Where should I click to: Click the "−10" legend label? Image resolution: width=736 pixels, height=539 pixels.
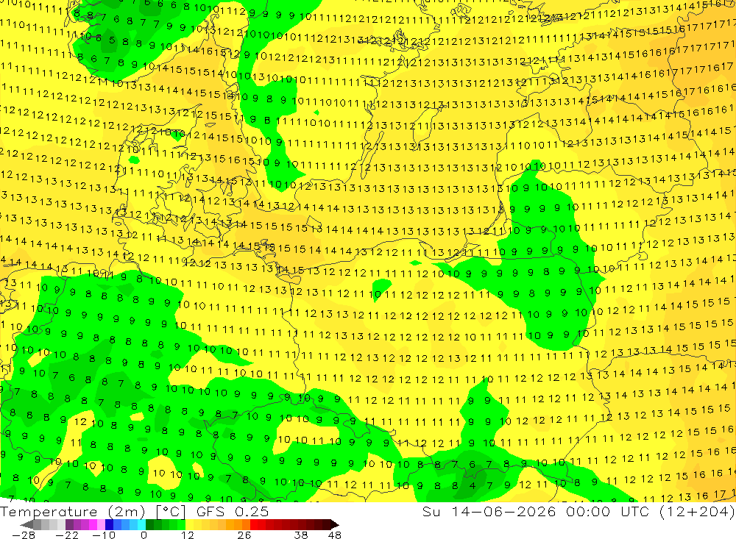104,535
